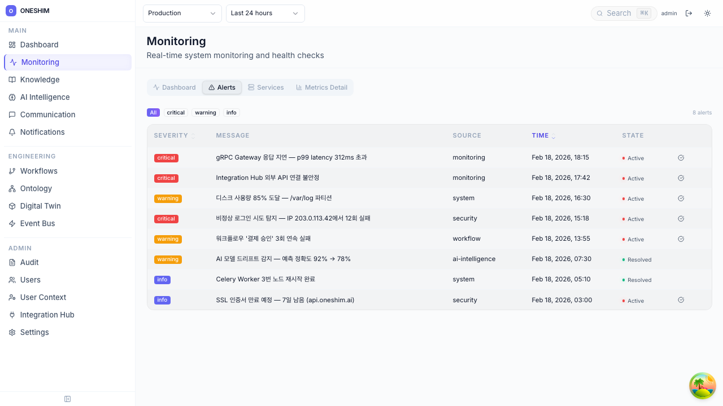Acknowledge the SSL certificate expiry alert
The height and width of the screenshot is (406, 723).
[681, 300]
